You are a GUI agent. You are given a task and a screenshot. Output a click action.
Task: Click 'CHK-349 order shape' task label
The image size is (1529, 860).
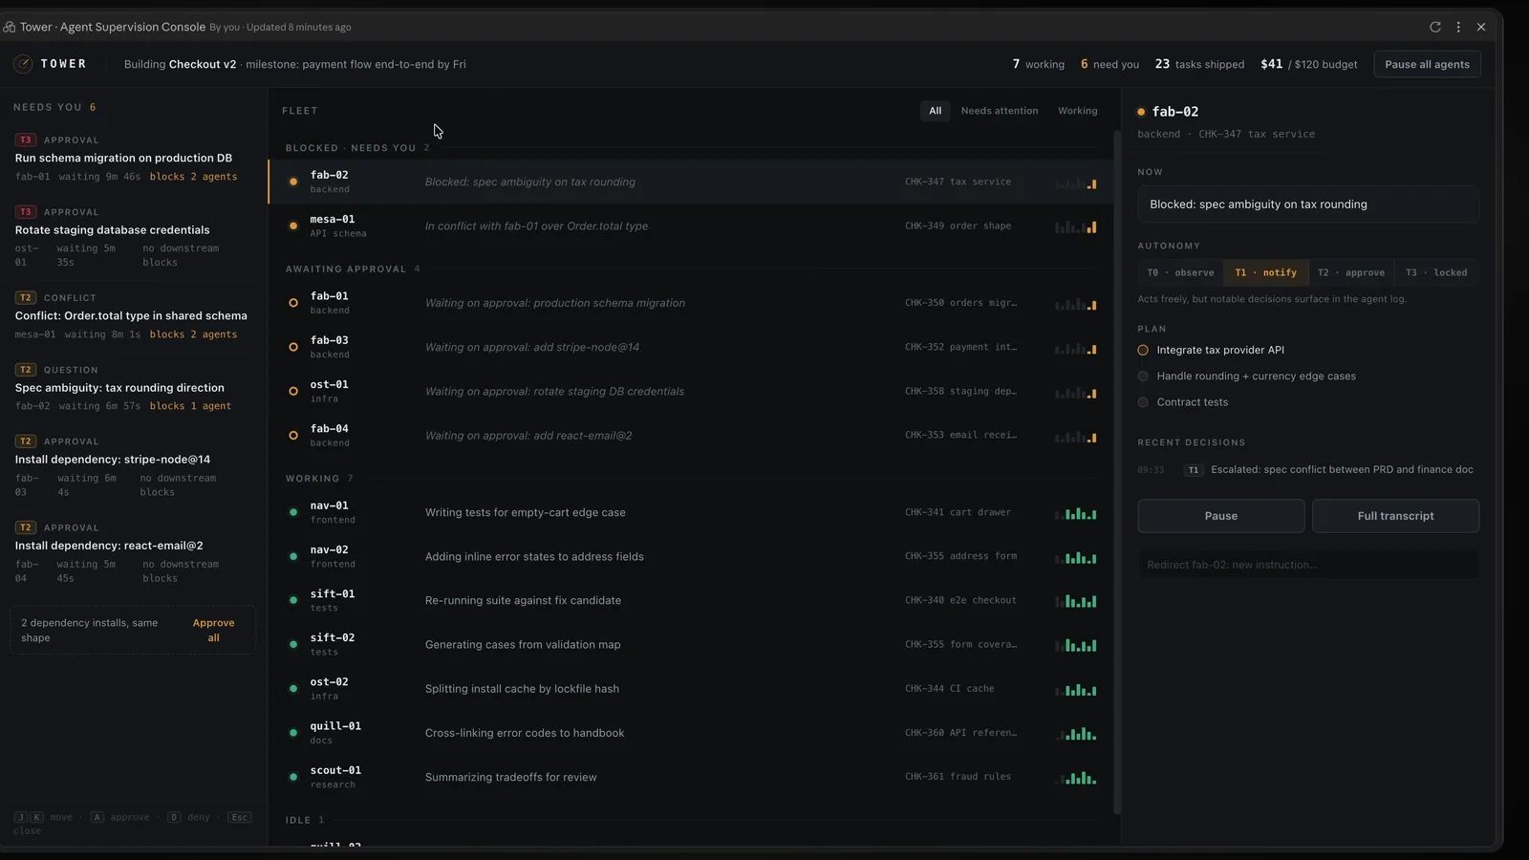958,226
